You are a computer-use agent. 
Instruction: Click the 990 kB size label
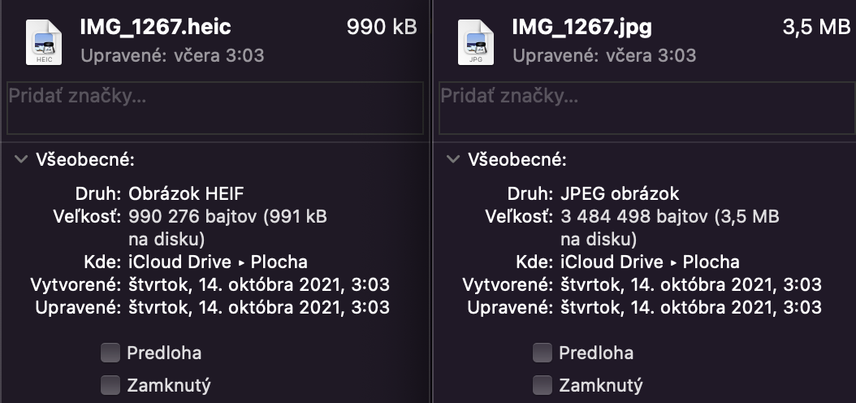[x=382, y=27]
